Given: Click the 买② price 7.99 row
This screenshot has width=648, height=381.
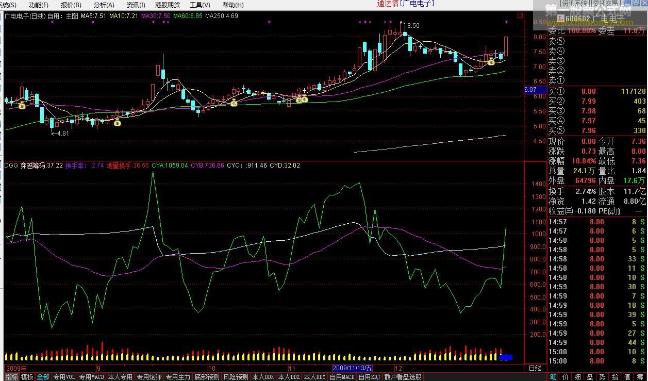Looking at the screenshot, I should (x=597, y=101).
